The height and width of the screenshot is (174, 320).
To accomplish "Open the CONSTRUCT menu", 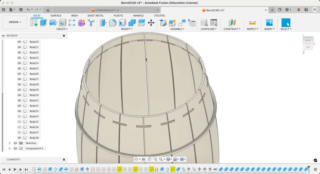I will [232, 29].
